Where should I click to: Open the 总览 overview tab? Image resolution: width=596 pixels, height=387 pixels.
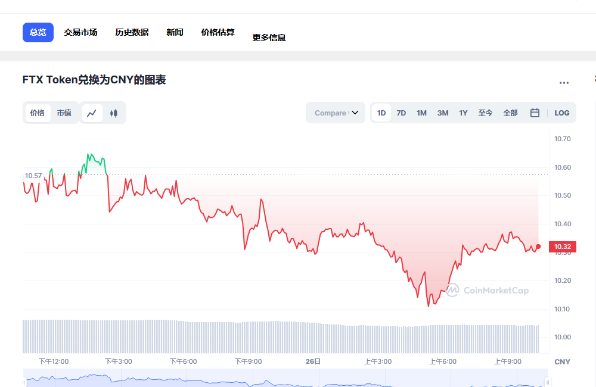(x=38, y=32)
